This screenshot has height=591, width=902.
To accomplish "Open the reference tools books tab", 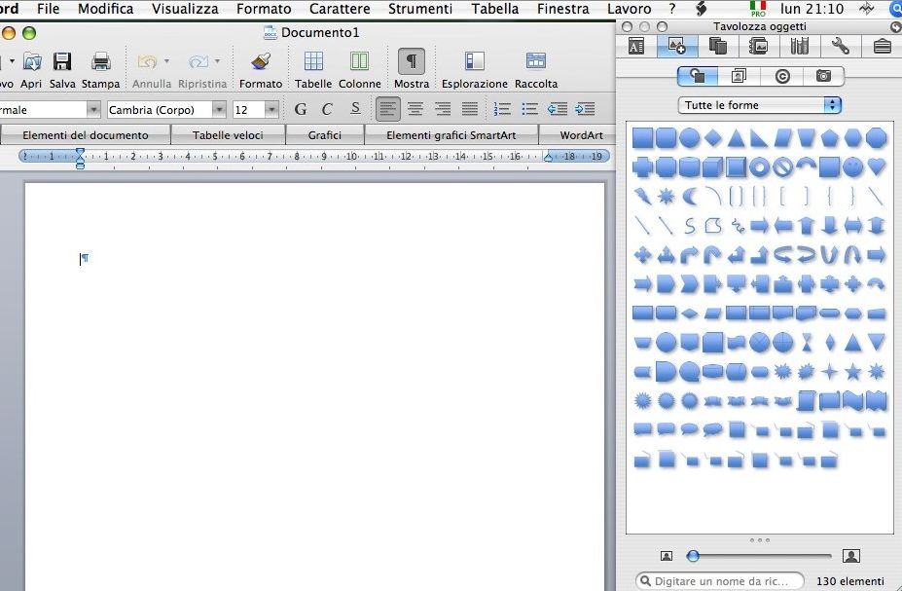I will pyautogui.click(x=799, y=46).
